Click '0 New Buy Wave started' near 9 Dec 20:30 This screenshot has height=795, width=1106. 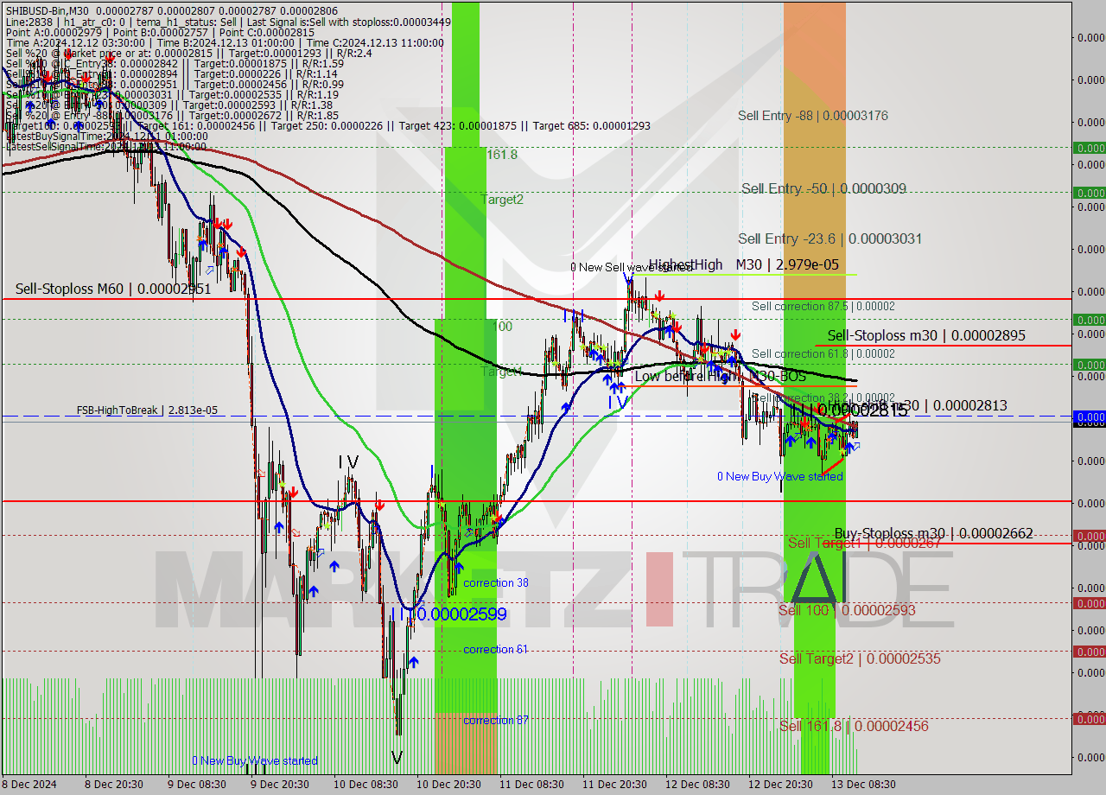tap(255, 760)
